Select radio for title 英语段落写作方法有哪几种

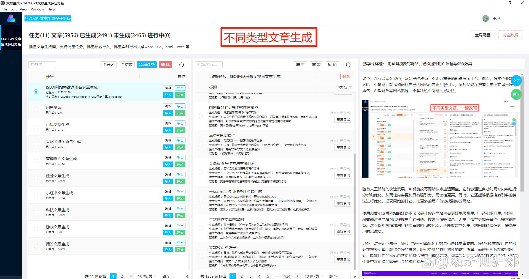click(x=201, y=172)
